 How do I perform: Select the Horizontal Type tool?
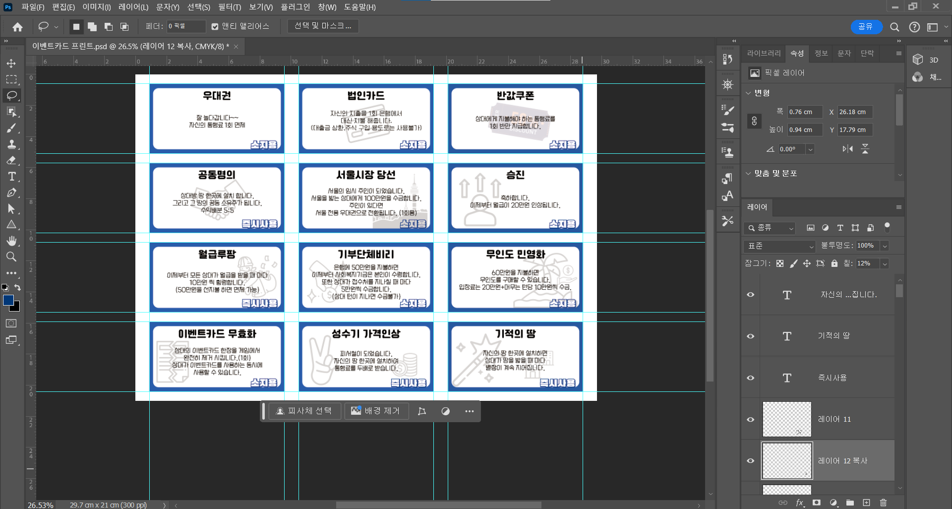(11, 177)
